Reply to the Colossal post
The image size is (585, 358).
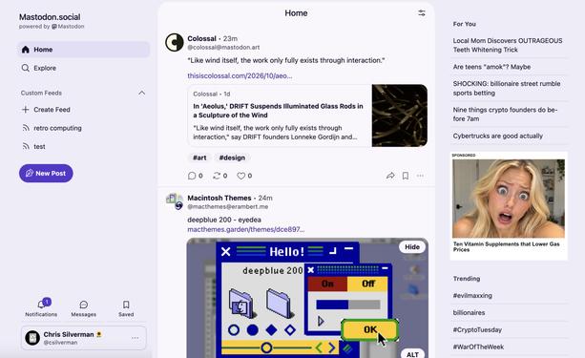192,176
